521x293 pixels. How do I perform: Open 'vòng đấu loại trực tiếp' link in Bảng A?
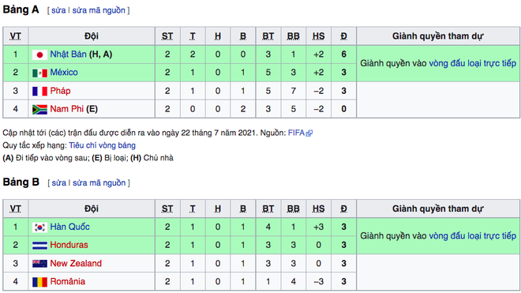coord(473,63)
